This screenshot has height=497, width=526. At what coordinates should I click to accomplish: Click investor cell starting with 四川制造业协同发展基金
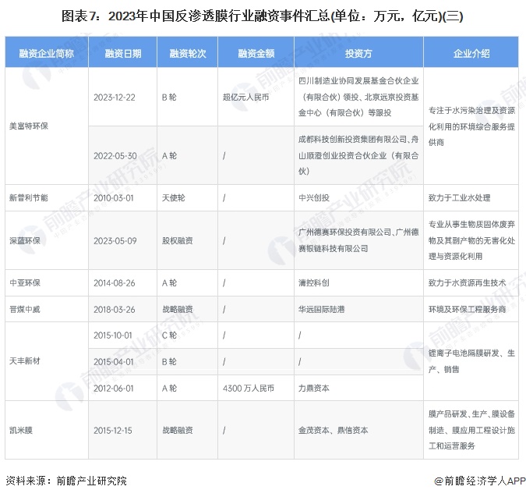tap(358, 97)
